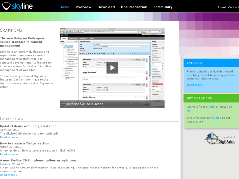Follow the gem install link
The image size is (239, 179).
tap(190, 110)
